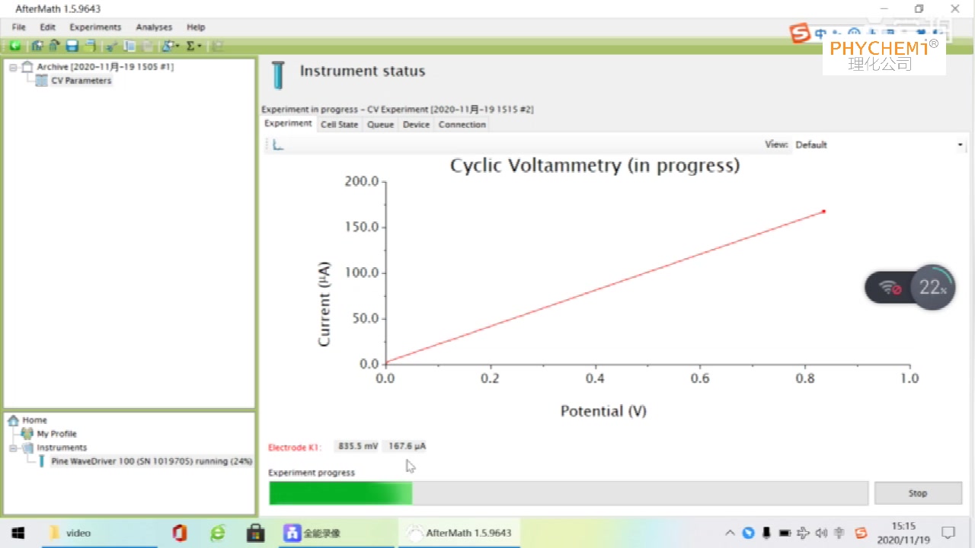Collapse the Instruments tree node
Viewport: 975px width, 548px height.
pyautogui.click(x=13, y=448)
